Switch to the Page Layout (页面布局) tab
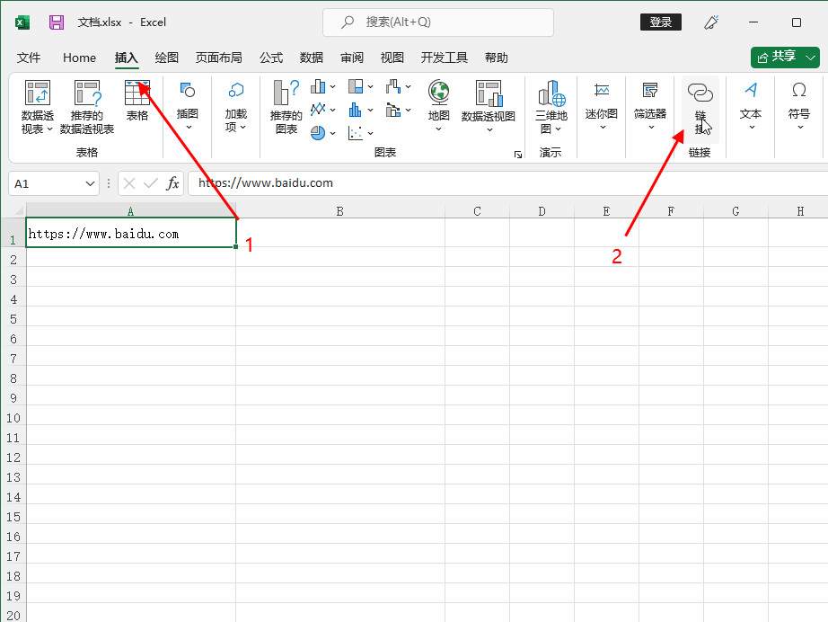Screen dimensions: 828x622 point(218,58)
